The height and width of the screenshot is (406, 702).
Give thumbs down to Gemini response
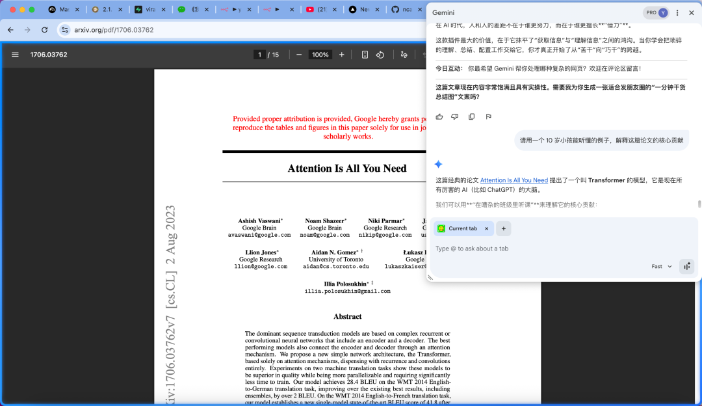455,116
